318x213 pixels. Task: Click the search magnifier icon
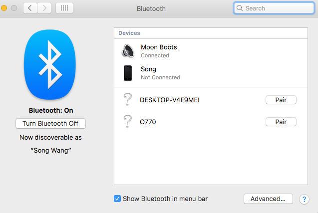[240, 8]
